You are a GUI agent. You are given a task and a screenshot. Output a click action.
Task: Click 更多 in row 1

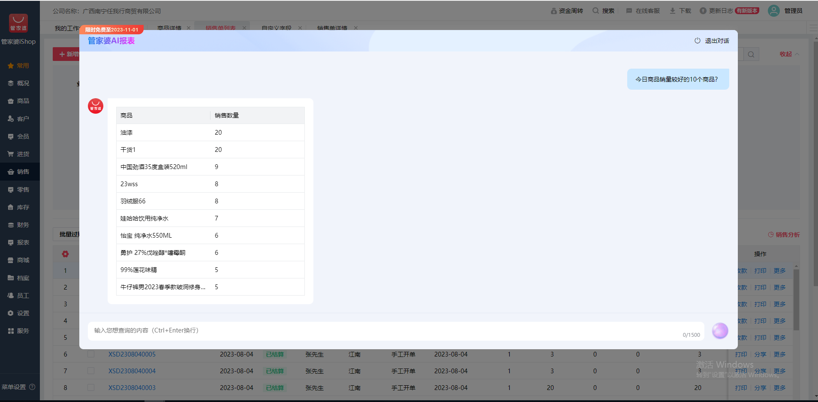(779, 271)
